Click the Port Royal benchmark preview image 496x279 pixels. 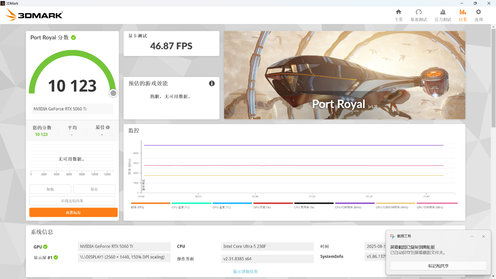tap(344, 75)
